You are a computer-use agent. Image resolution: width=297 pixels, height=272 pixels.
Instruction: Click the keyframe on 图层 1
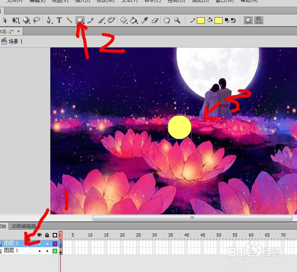click(61, 251)
